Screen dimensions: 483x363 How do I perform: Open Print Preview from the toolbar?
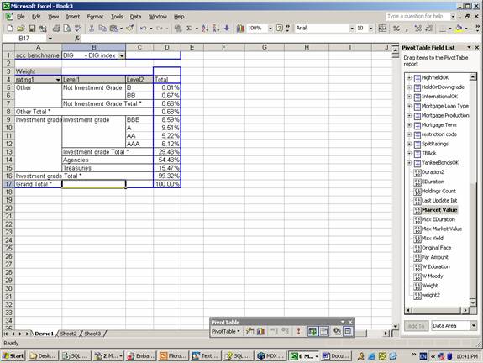[x=67, y=29]
